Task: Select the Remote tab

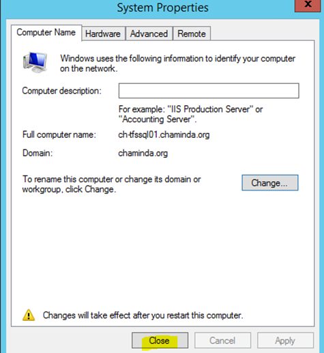Action: tap(192, 33)
